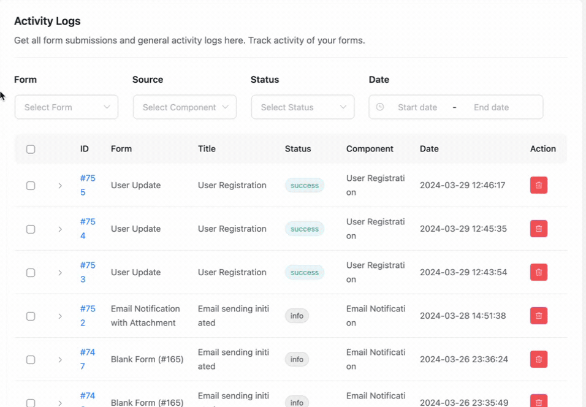
Task: Click the clock icon in date filter
Action: pyautogui.click(x=380, y=107)
